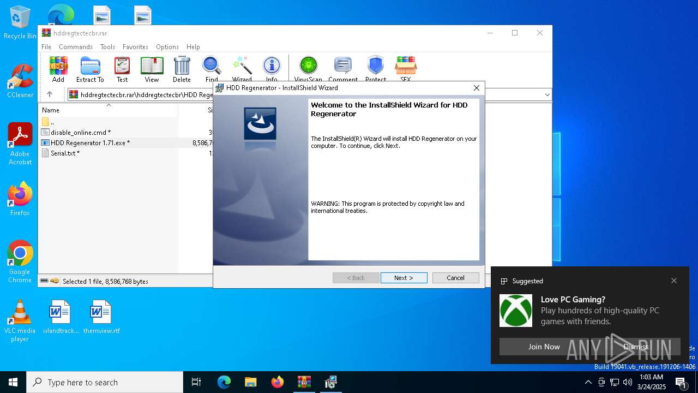Image resolution: width=698 pixels, height=393 pixels.
Task: Open Task View on the taskbar
Action: coord(196,382)
